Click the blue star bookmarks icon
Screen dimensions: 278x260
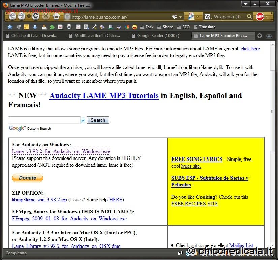10,27
